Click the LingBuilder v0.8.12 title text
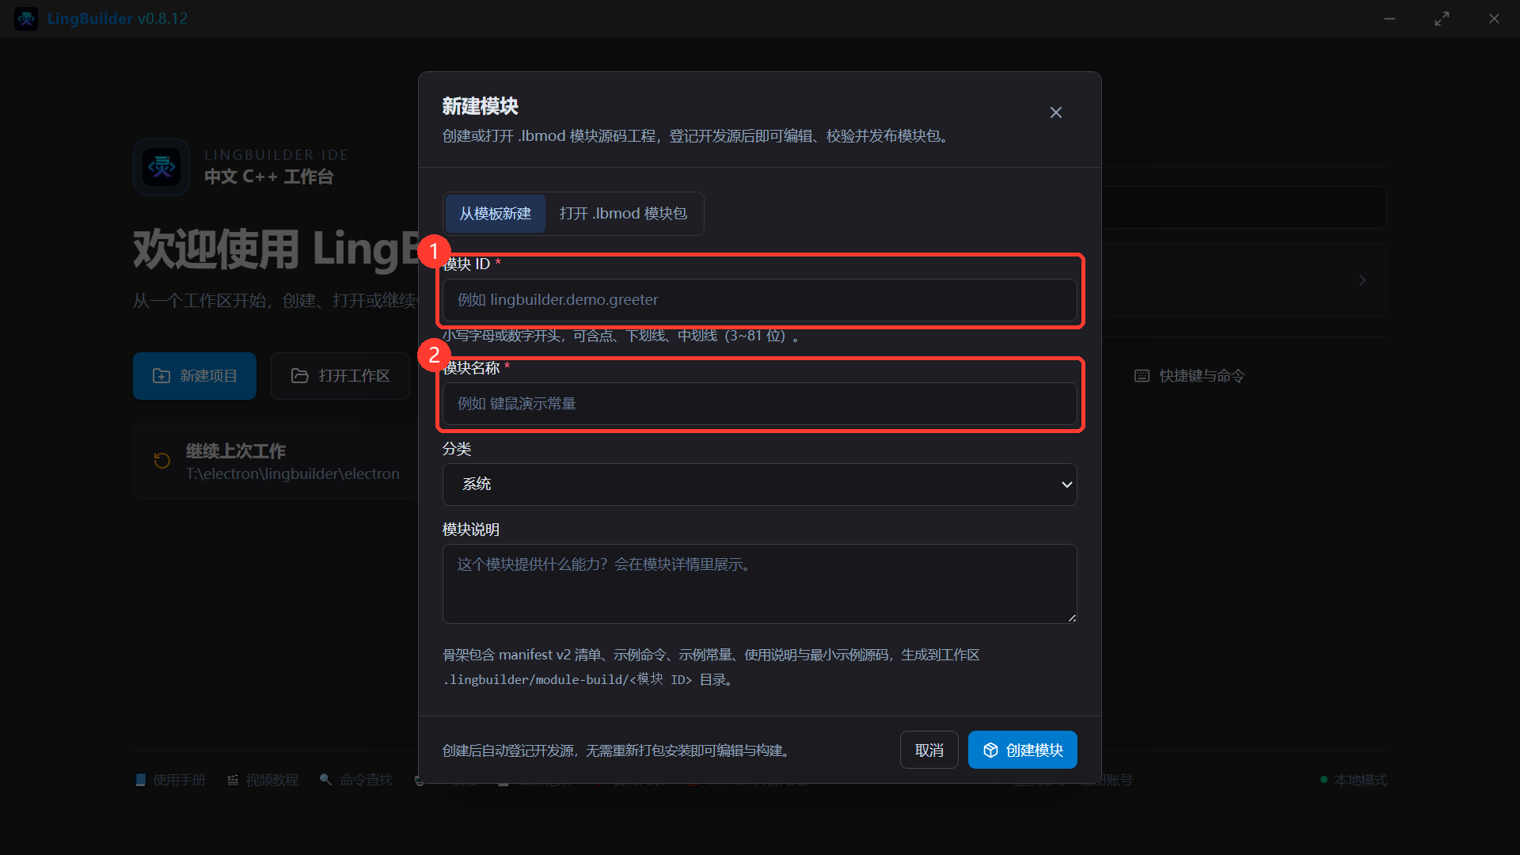Image resolution: width=1520 pixels, height=855 pixels. coord(117,18)
